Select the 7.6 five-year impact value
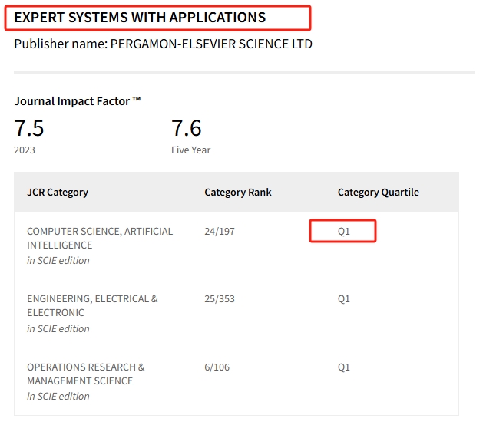The height and width of the screenshot is (425, 483). click(x=187, y=127)
